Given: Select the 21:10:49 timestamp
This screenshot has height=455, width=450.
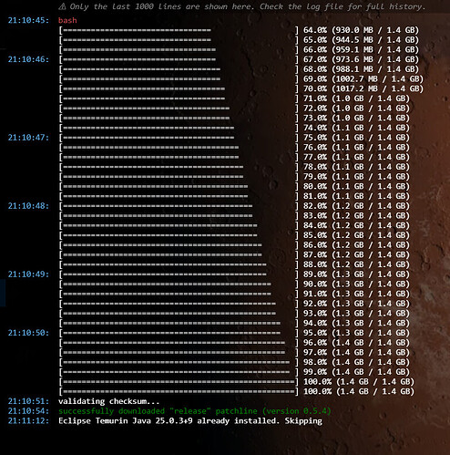Looking at the screenshot, I should point(28,274).
